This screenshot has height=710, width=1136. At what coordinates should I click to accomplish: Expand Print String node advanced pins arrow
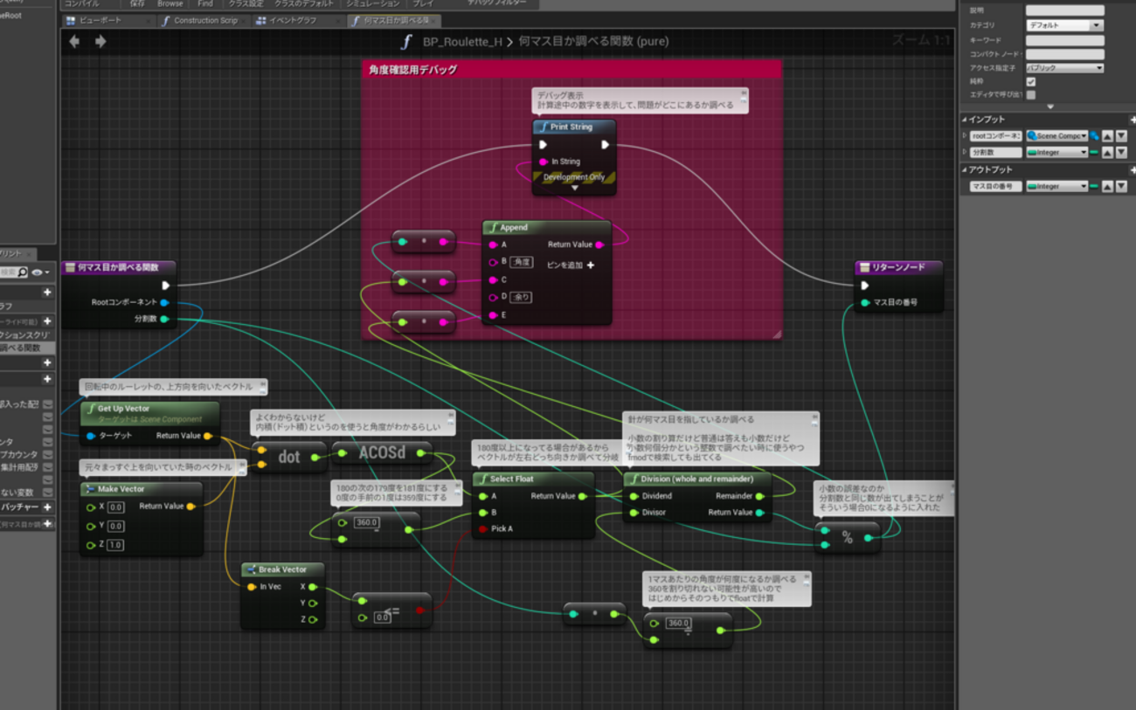[574, 188]
